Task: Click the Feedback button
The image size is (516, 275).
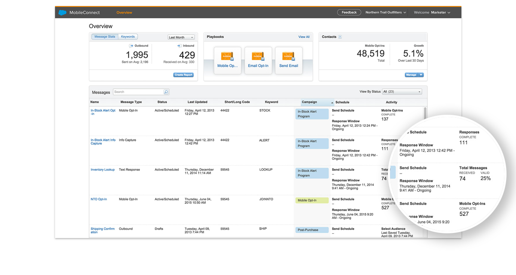Action: 349,12
